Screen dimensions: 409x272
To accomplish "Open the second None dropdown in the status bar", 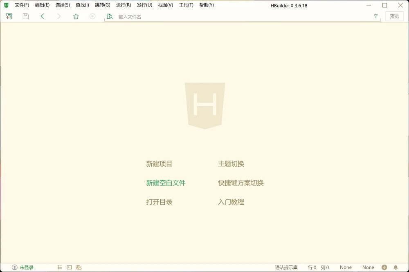I will click(x=368, y=267).
